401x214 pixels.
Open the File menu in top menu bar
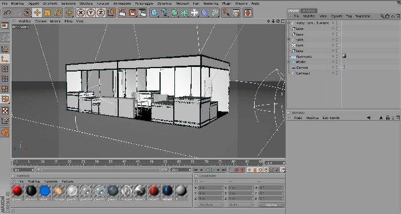pos(5,3)
